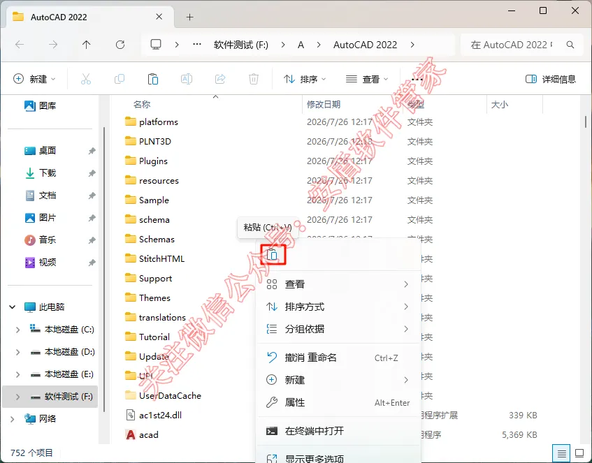
Task: Sort by Name (名称) column header
Action: point(142,104)
